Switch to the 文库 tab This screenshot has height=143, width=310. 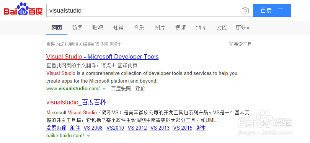pyautogui.click(x=222, y=28)
